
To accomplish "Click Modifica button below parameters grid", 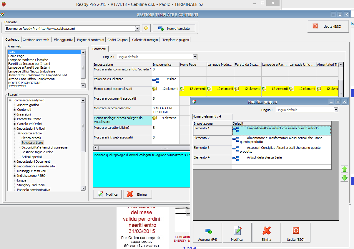I will pos(108,194).
